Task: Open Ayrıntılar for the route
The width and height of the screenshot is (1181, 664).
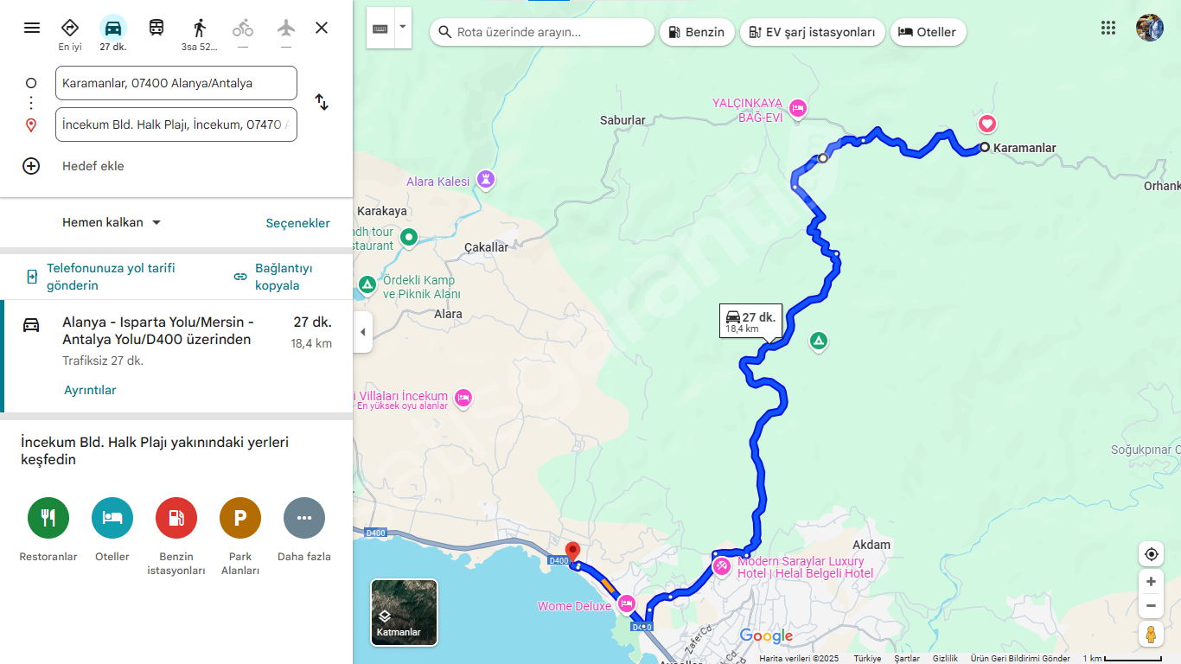Action: [x=90, y=390]
